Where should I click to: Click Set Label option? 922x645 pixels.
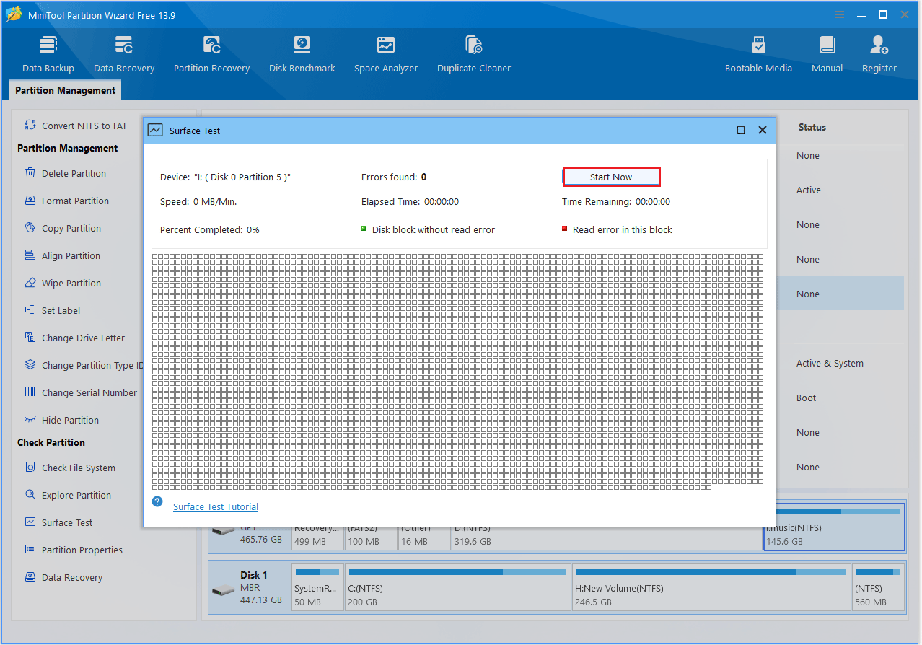pyautogui.click(x=52, y=310)
